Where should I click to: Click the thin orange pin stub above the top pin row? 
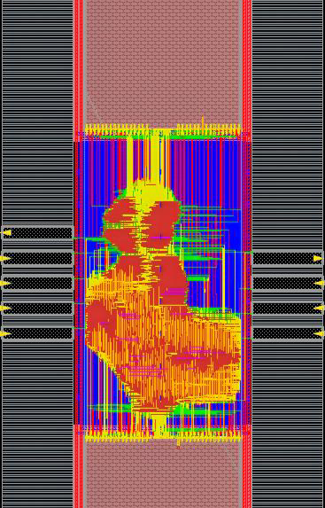coord(203,121)
